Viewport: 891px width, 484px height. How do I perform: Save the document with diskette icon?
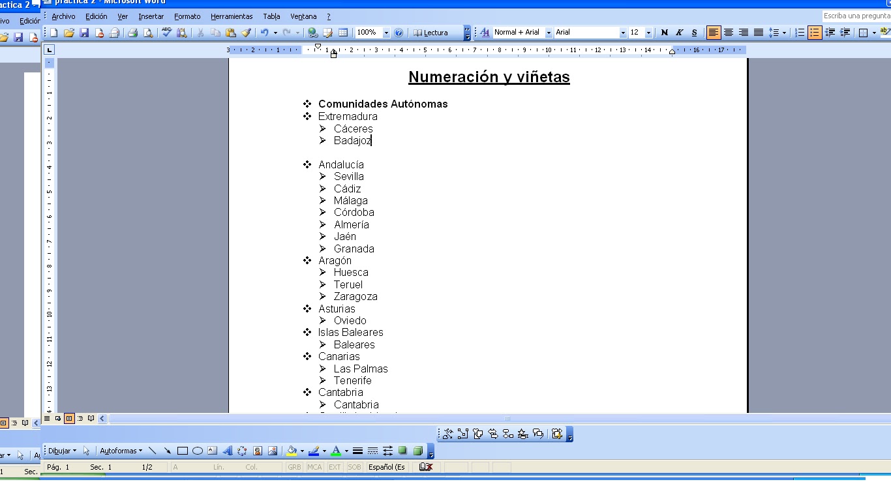click(84, 33)
